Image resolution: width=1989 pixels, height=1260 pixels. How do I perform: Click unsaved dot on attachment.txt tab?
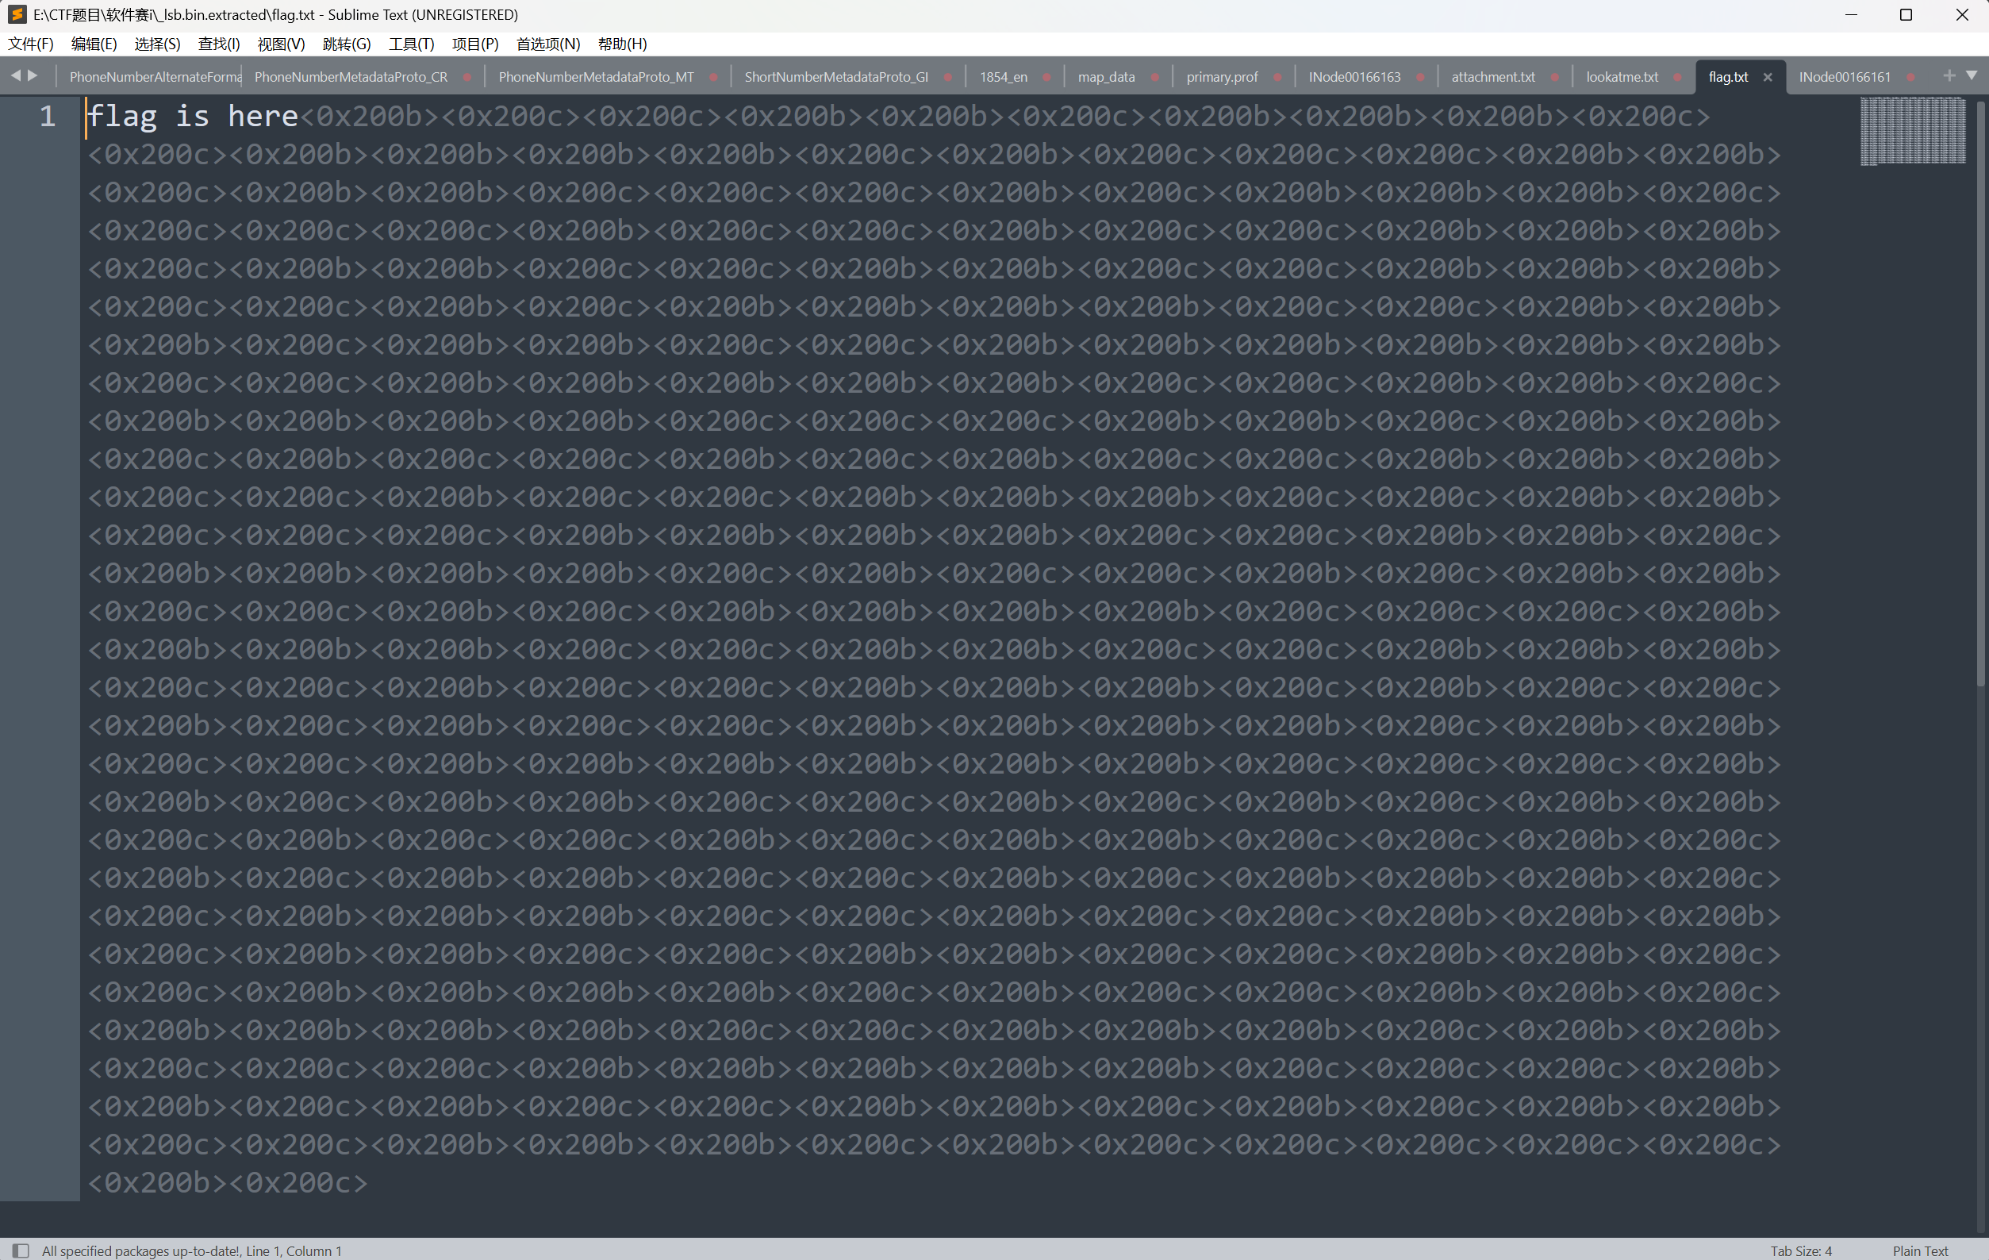[x=1553, y=77]
